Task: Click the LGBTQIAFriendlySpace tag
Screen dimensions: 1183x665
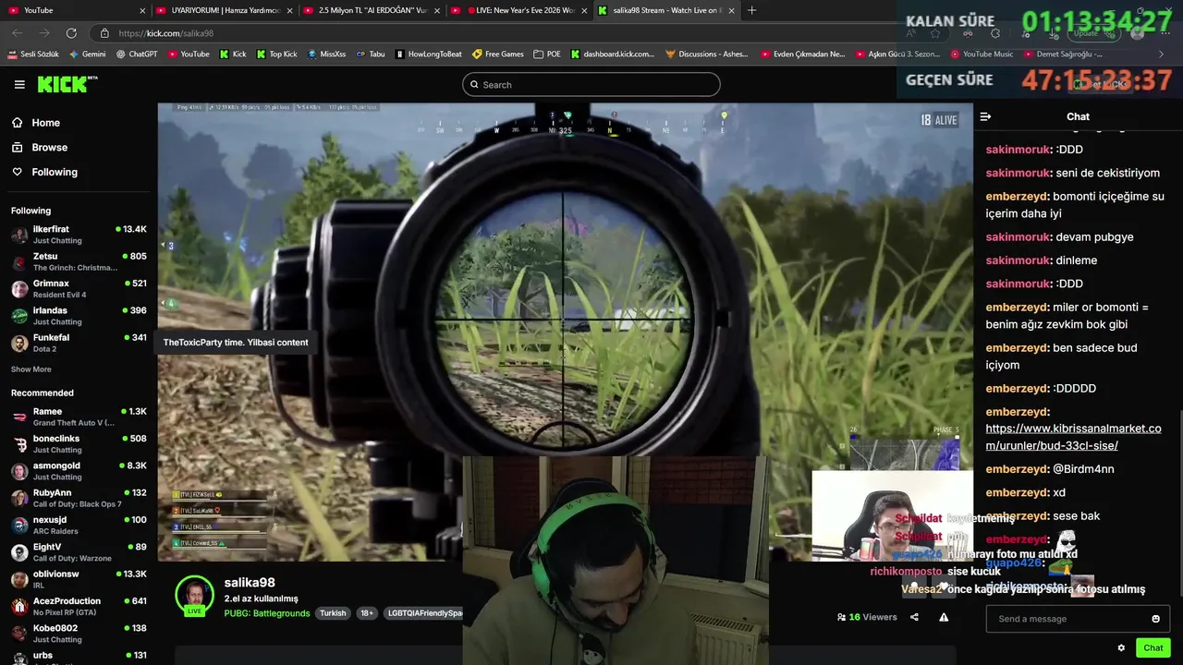Action: (x=423, y=613)
